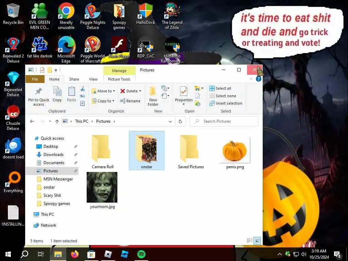
Task: Open the Spoopy games desktop folder
Action: pos(119,17)
